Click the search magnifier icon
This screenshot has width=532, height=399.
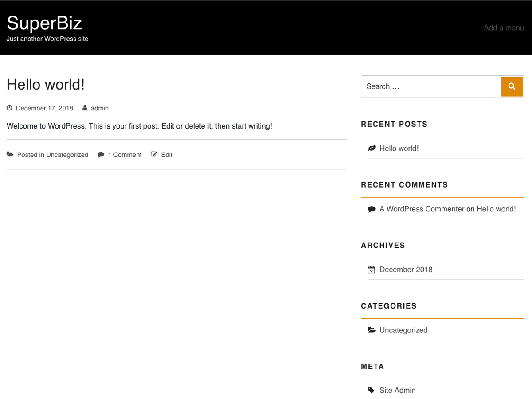pos(512,86)
